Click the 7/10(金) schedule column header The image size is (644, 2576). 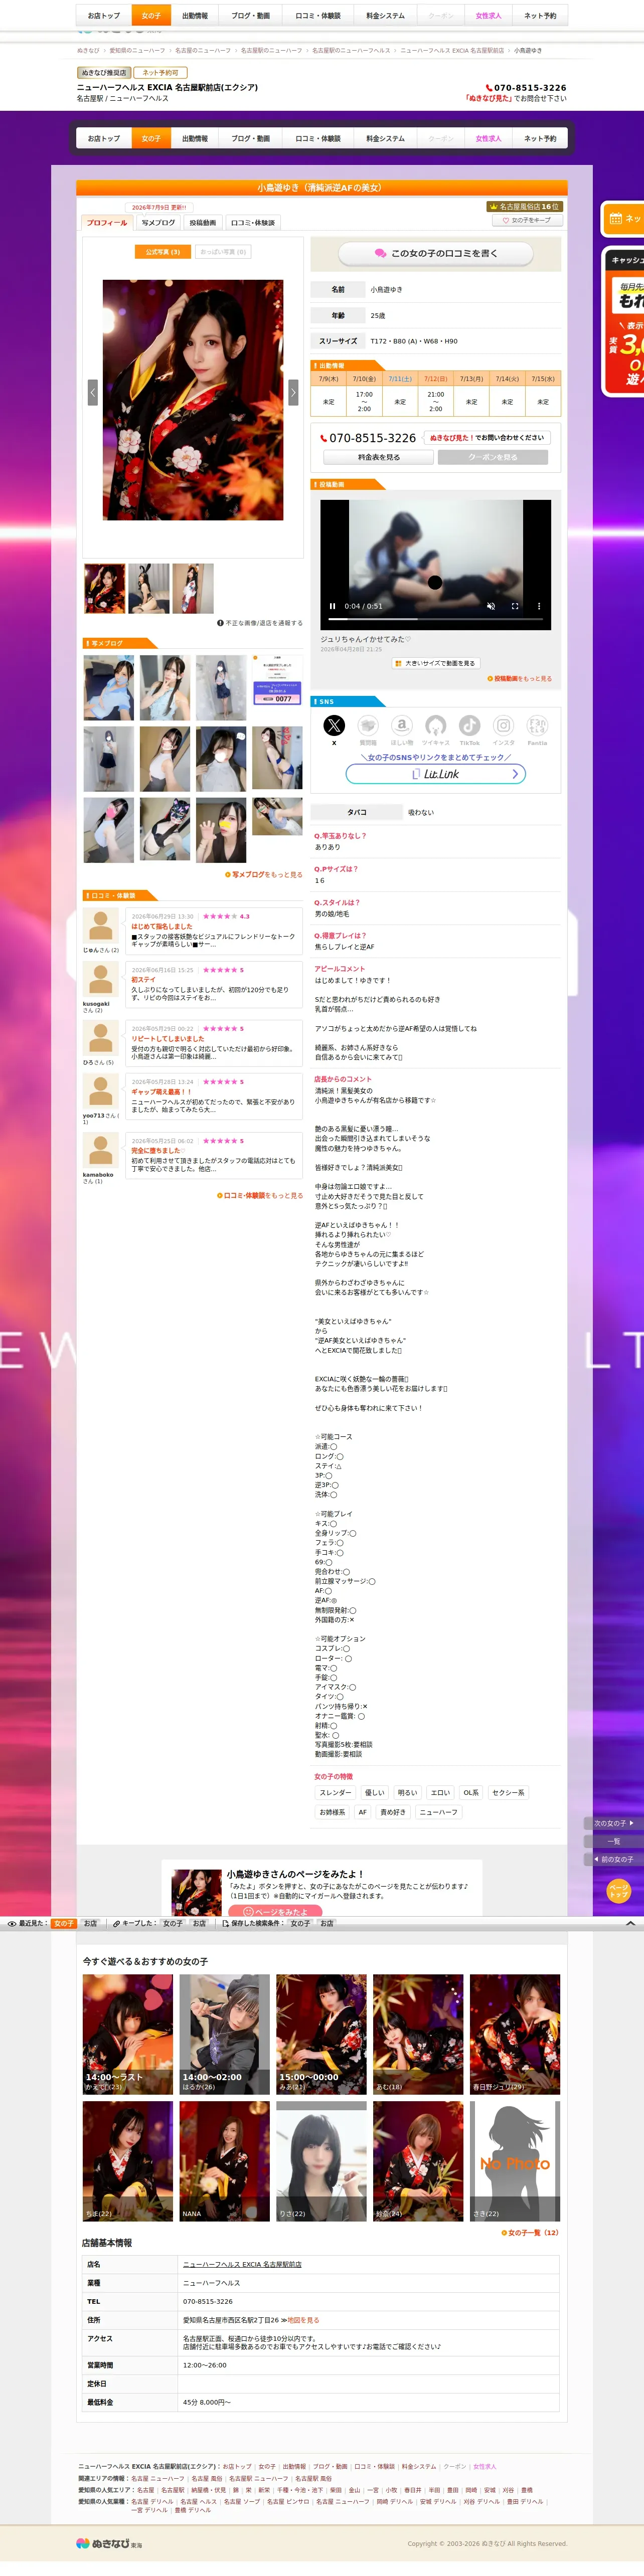tap(364, 379)
